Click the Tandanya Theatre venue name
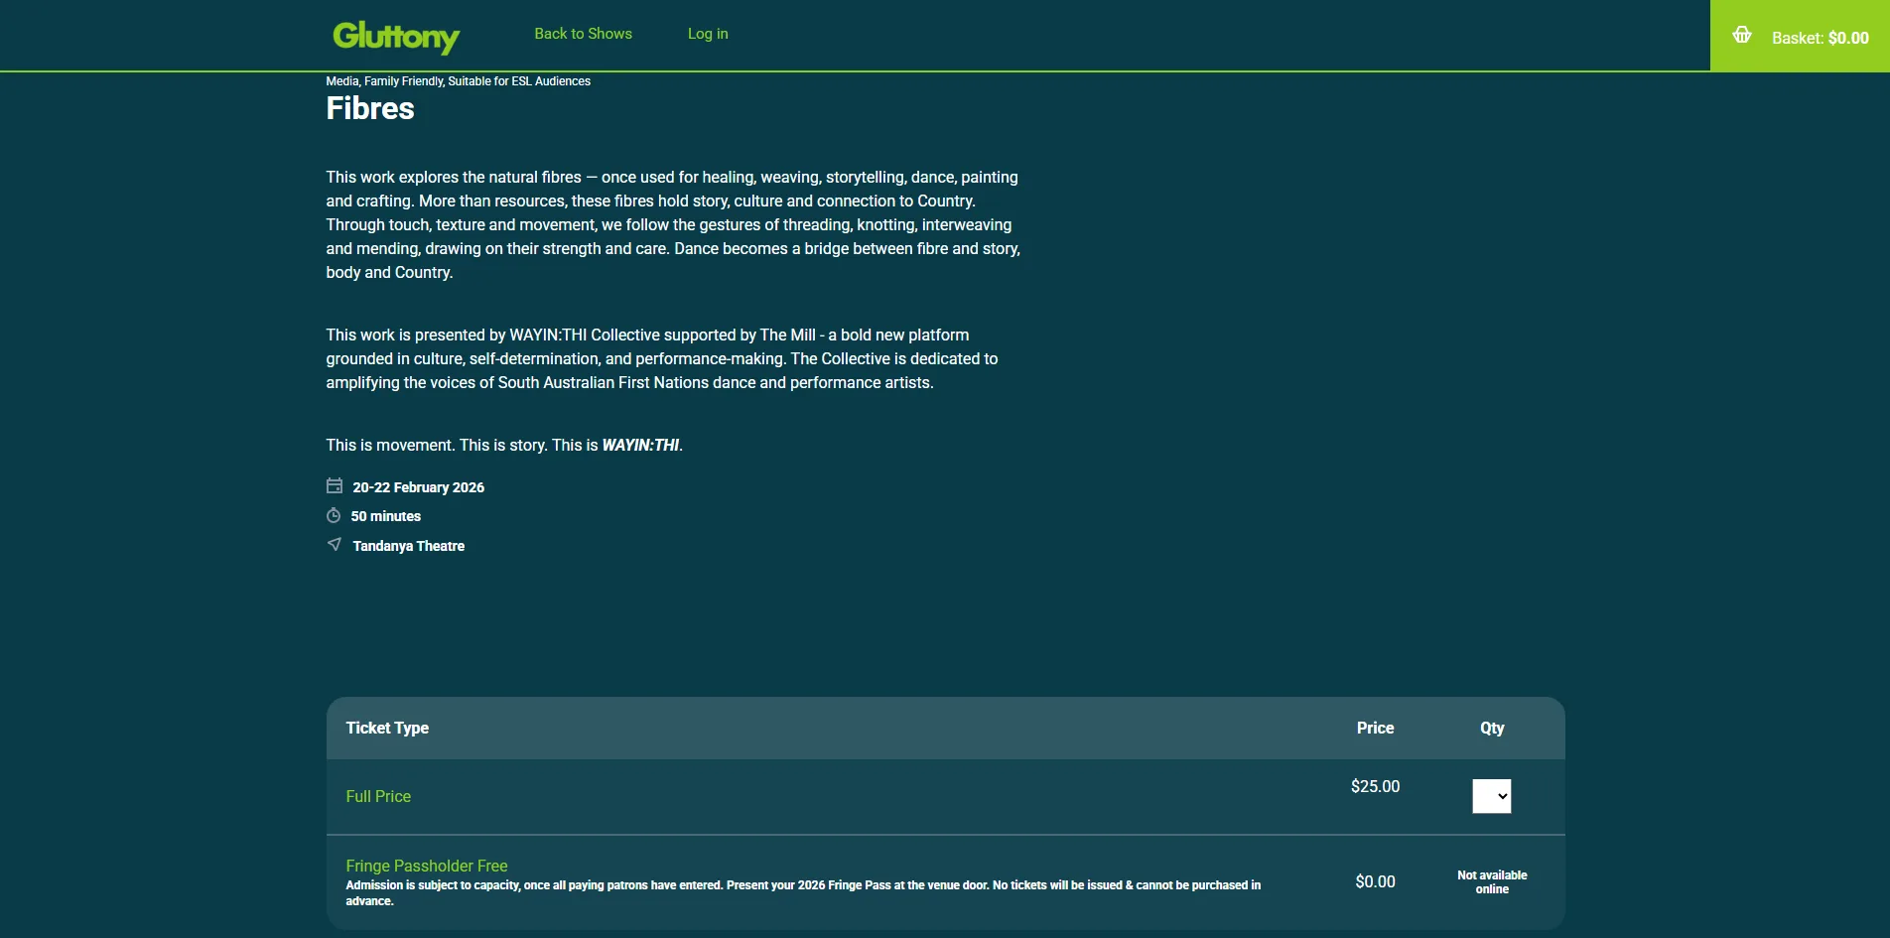This screenshot has width=1890, height=938. click(408, 546)
